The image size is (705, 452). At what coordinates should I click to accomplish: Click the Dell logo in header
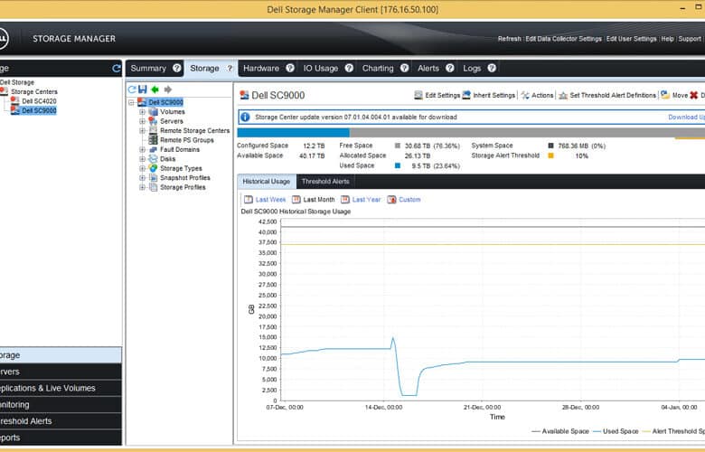pyautogui.click(x=3, y=39)
